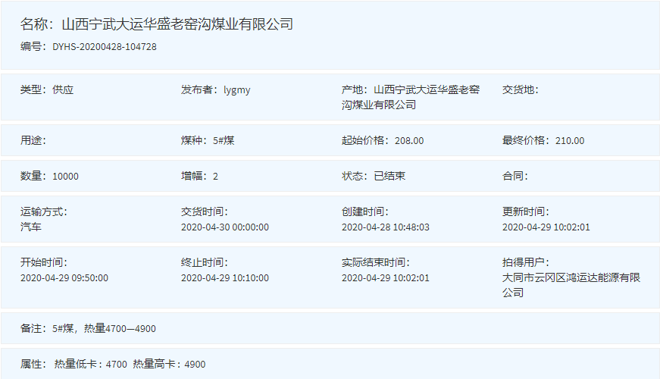Click the transport mode 汽车

click(x=31, y=227)
